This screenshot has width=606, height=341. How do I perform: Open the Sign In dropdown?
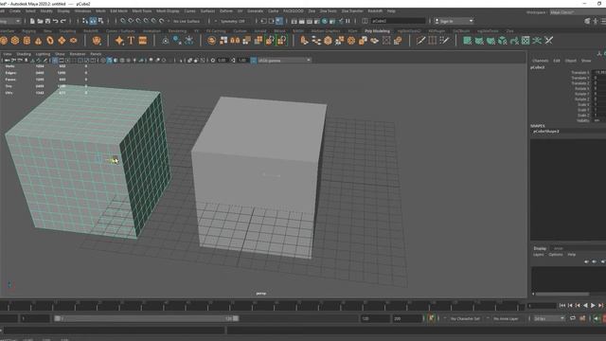coord(454,21)
